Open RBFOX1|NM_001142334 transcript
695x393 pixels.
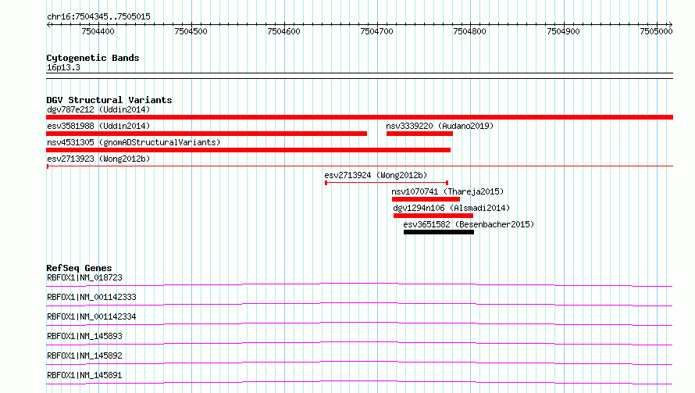point(91,316)
